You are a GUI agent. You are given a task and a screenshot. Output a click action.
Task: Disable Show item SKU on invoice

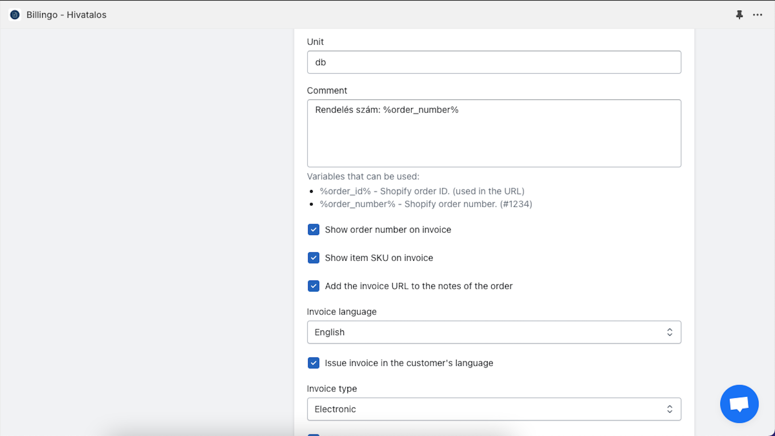313,257
